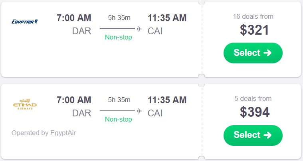
Task: Click the $394 price on the Etihad card
Action: tap(255, 112)
